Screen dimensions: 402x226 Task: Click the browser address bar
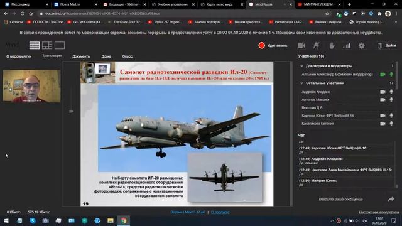click(x=180, y=14)
